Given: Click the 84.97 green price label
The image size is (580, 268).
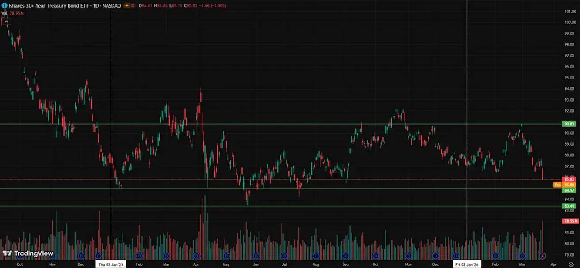Looking at the screenshot, I should pos(569,190).
